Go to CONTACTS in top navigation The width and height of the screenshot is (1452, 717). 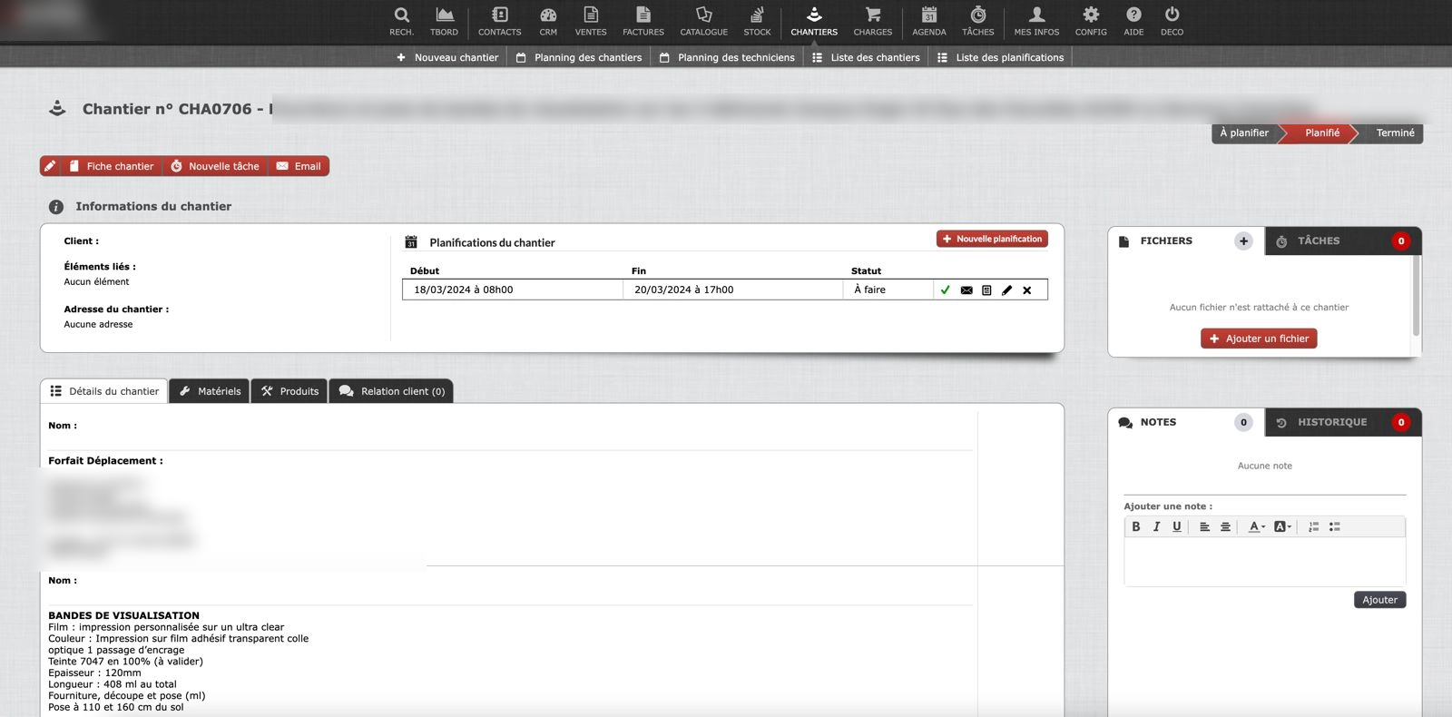(x=499, y=22)
